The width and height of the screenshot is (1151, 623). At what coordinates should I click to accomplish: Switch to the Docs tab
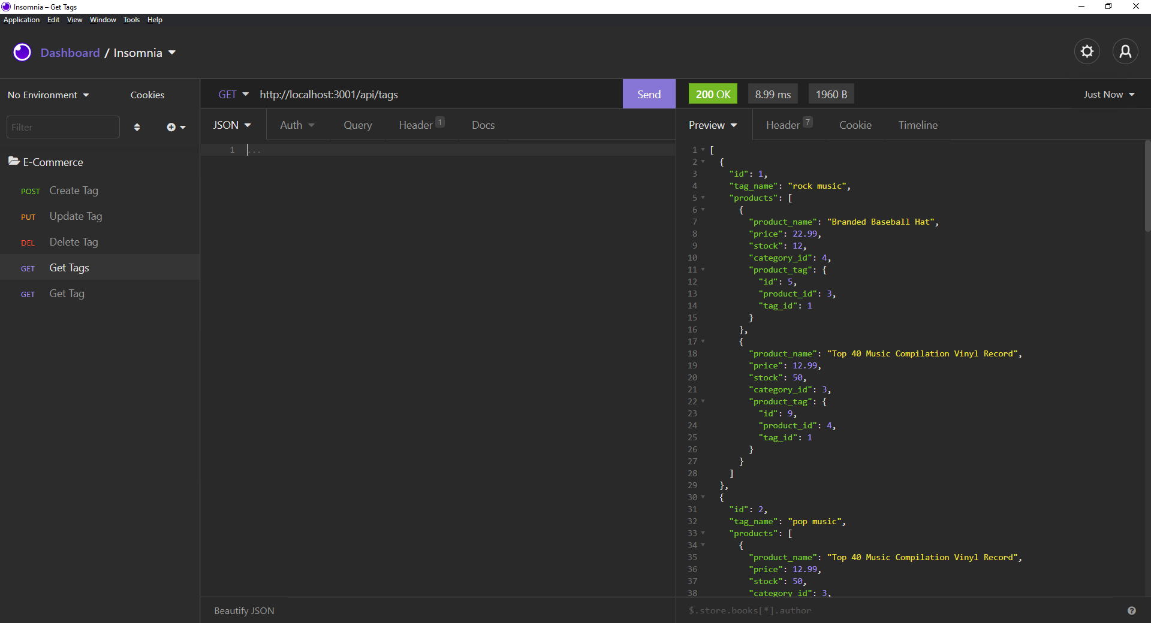point(483,125)
